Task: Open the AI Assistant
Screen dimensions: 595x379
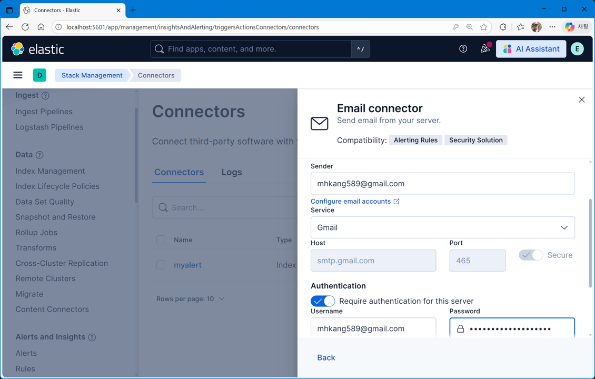Action: point(531,49)
